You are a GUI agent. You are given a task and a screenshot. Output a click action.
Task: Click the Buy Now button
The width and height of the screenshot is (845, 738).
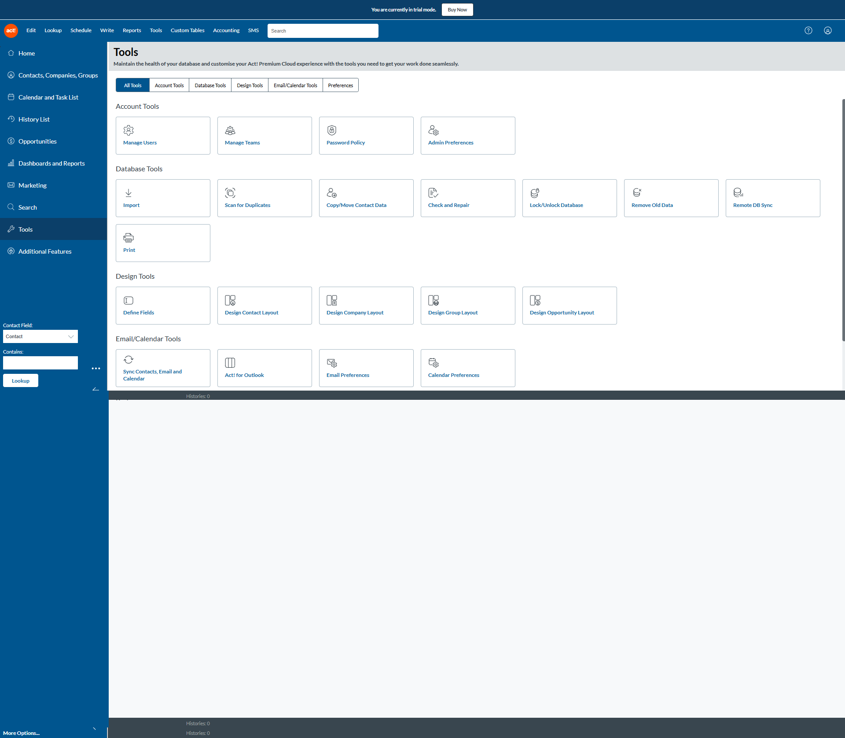click(457, 10)
